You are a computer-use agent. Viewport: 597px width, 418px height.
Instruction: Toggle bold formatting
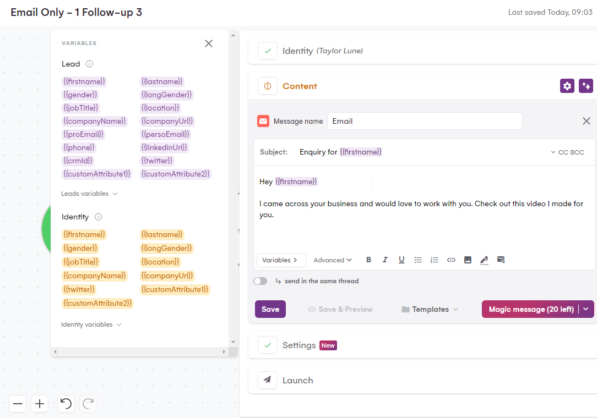(368, 260)
